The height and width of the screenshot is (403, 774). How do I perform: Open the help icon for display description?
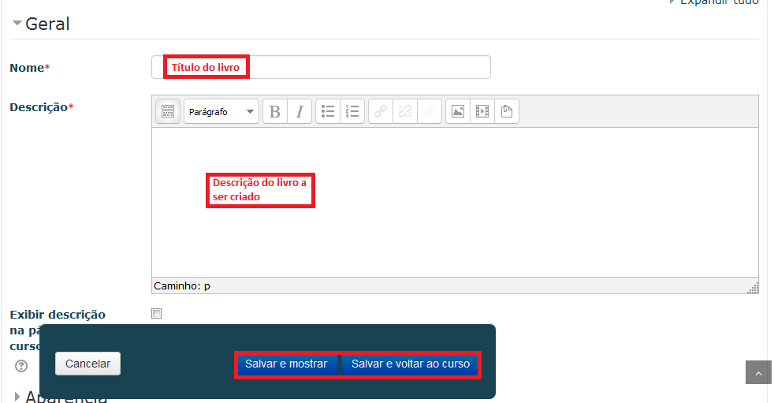[x=21, y=365]
